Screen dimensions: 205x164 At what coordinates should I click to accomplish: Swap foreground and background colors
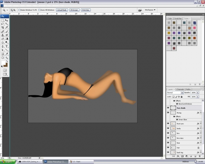pos(7,61)
